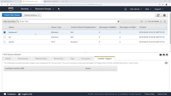Open the Learn more link
Viewport: 171px width, 96px height.
pos(133,63)
